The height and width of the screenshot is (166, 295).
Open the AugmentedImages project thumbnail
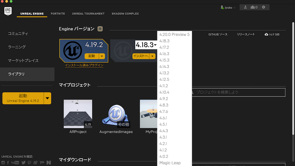coord(116,115)
